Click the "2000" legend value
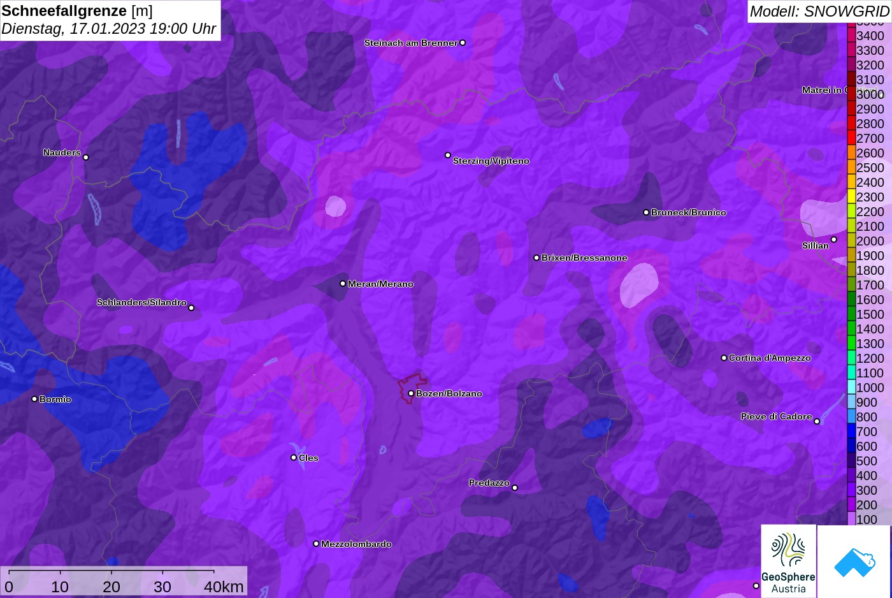 click(870, 241)
